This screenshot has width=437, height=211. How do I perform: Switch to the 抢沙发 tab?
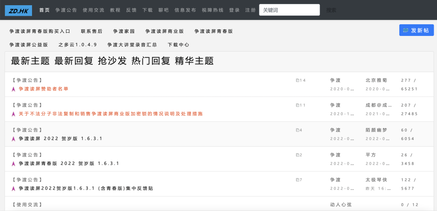coord(112,61)
